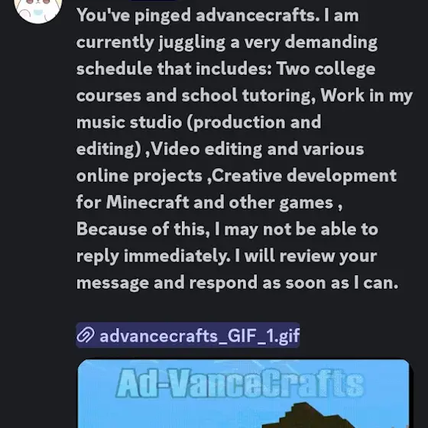Open the Ad-VanceCrafts GIF preview image
This screenshot has width=428, height=428.
(244, 394)
